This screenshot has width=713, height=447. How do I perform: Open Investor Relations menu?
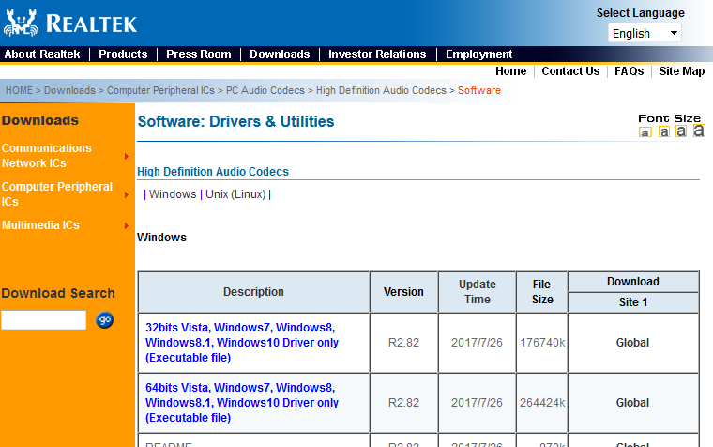377,54
